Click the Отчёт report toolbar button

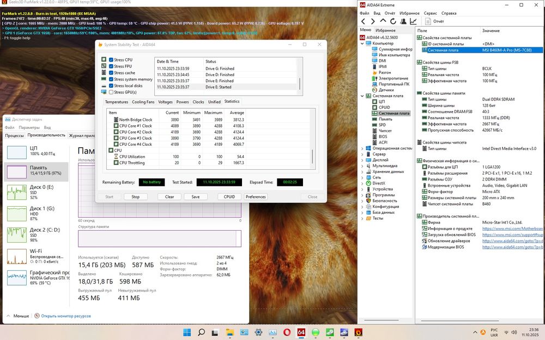(435, 22)
